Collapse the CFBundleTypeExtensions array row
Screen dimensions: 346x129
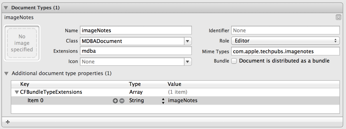17,92
